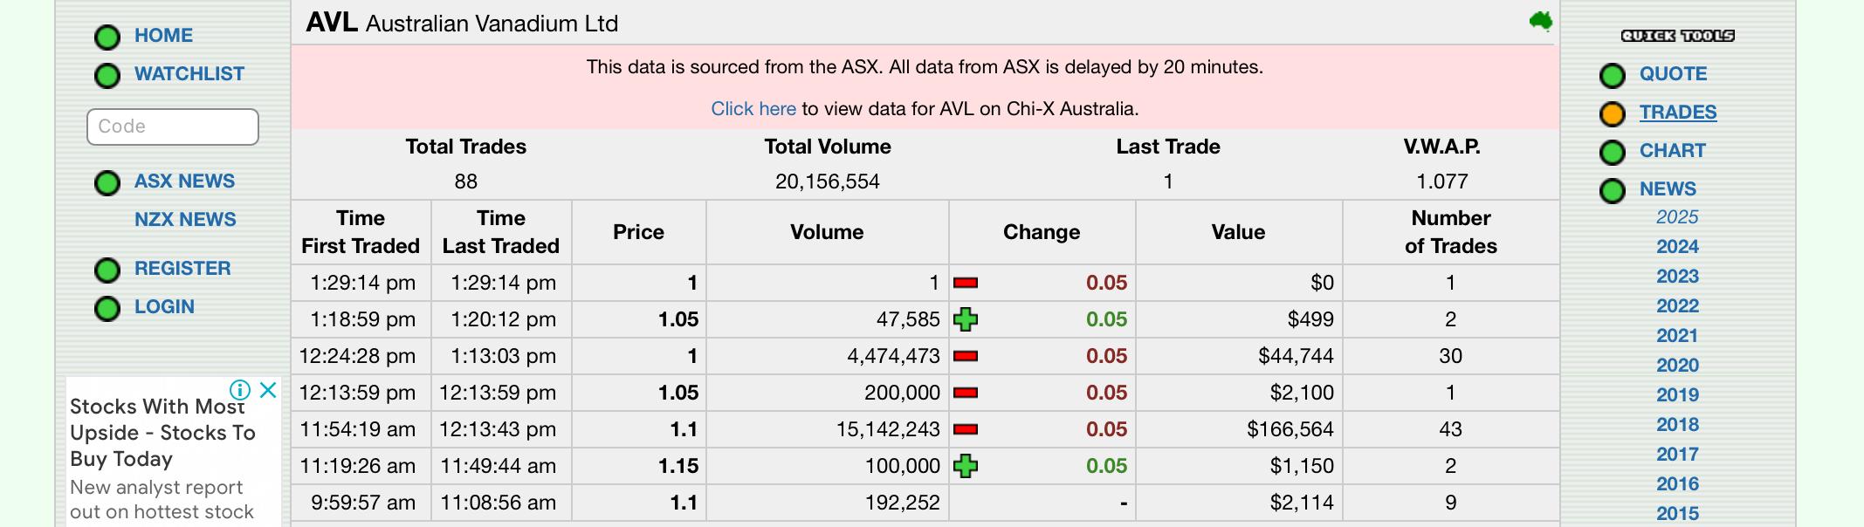The image size is (1864, 527).
Task: Click the 'Number of Trades' column header
Action: 1451,232
